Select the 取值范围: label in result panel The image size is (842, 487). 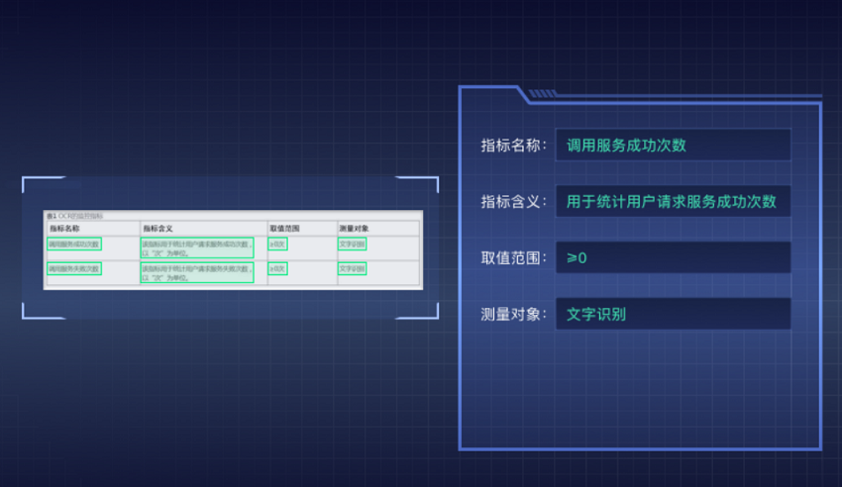pos(513,258)
